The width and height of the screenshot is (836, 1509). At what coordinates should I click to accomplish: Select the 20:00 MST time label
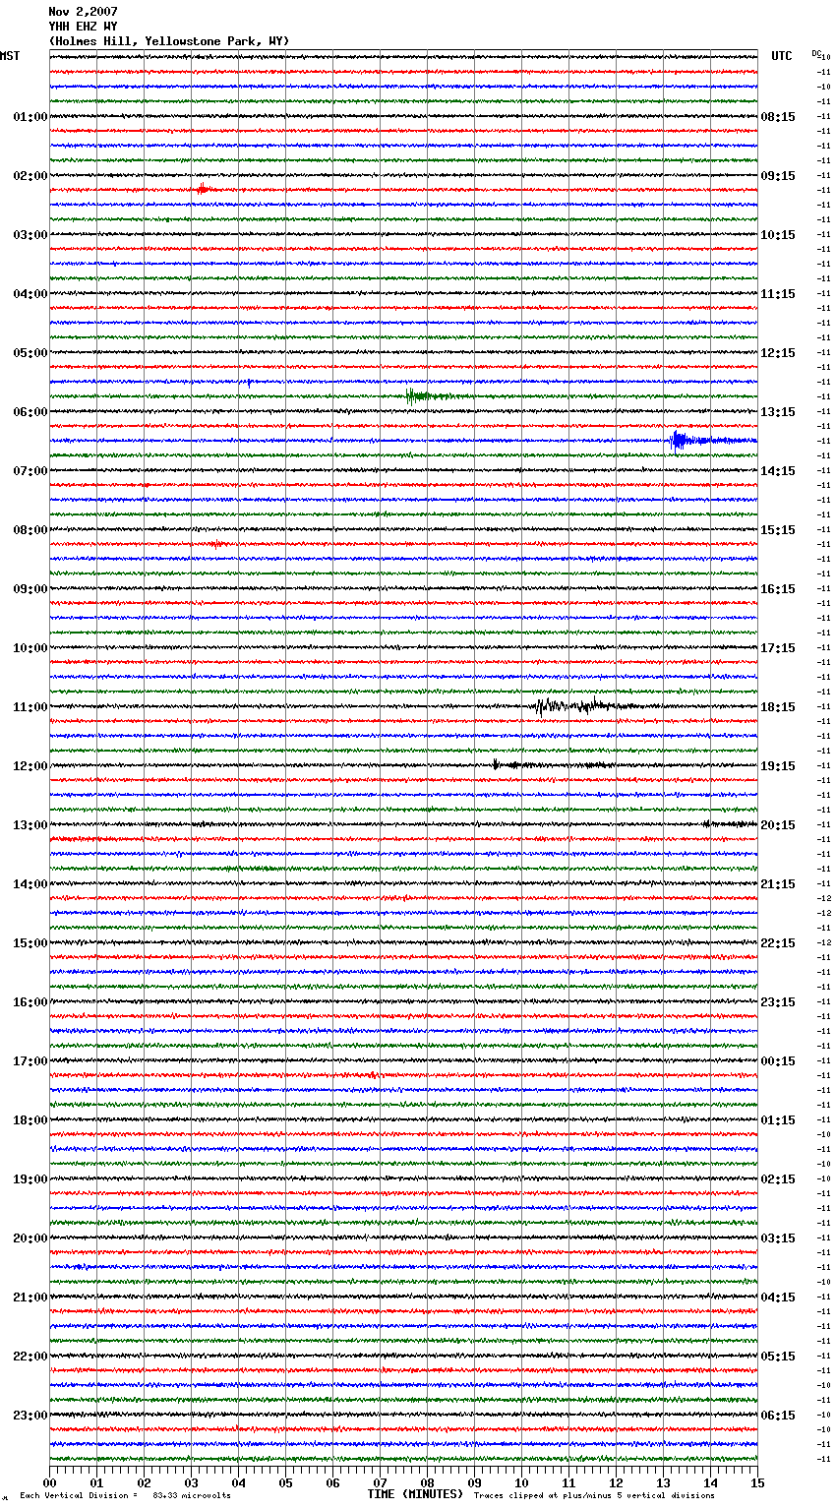tap(30, 1238)
